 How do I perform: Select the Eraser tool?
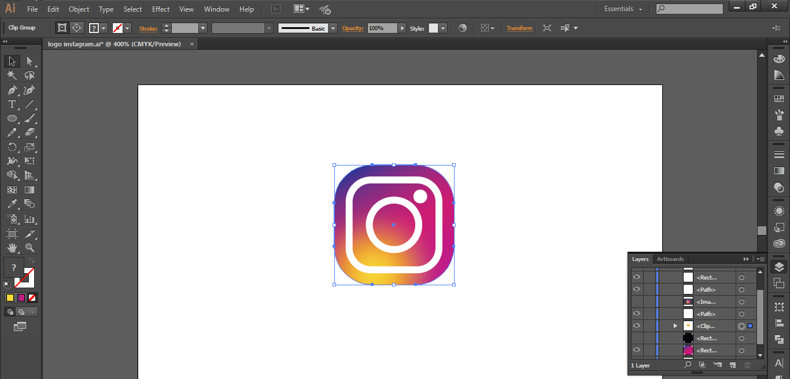click(29, 133)
